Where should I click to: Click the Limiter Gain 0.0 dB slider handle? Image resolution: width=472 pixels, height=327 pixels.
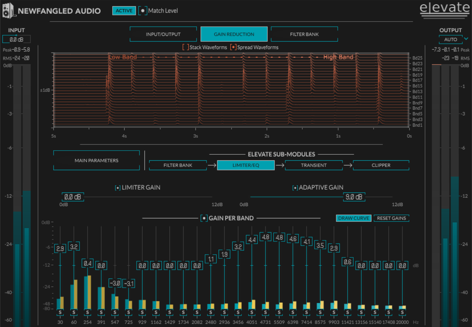click(73, 197)
